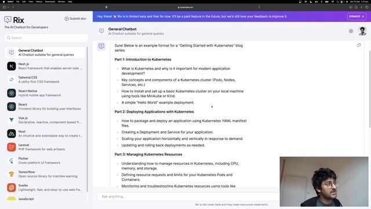Focus the Ask anything input box

(x=188, y=196)
